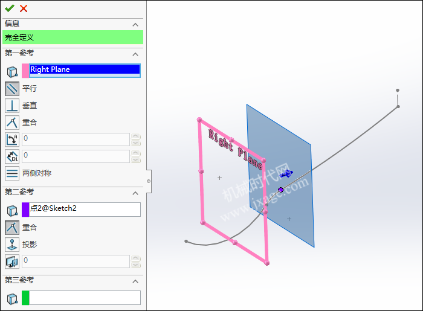Image resolution: width=423 pixels, height=311 pixels.
Task: Increase plane count with up arrow
Action: (136, 258)
